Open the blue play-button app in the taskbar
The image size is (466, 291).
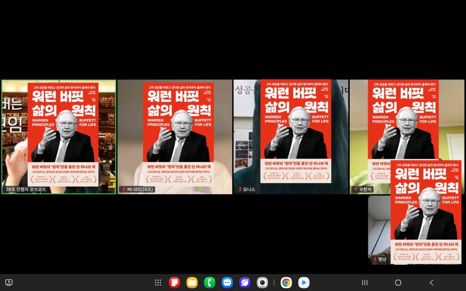tap(304, 283)
